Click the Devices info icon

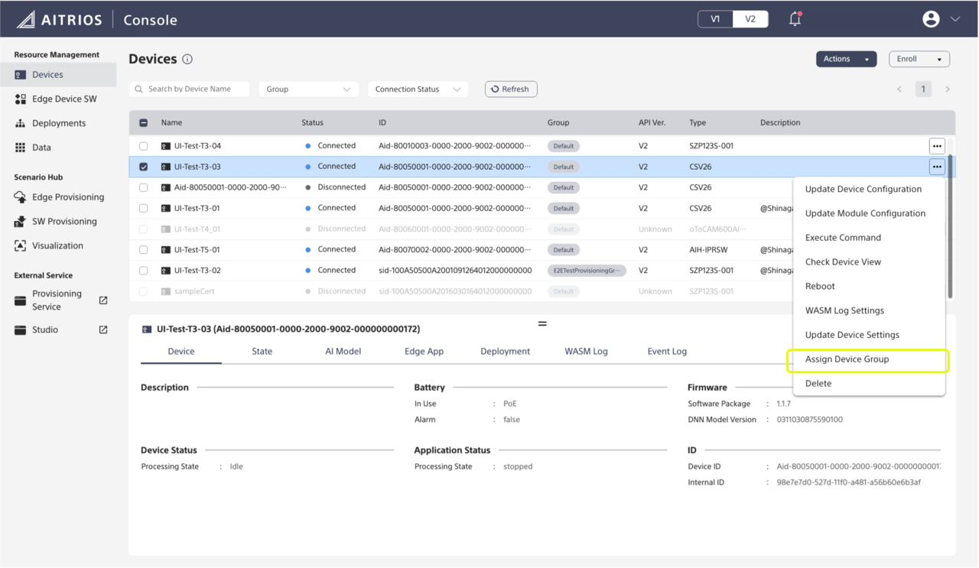click(x=187, y=60)
